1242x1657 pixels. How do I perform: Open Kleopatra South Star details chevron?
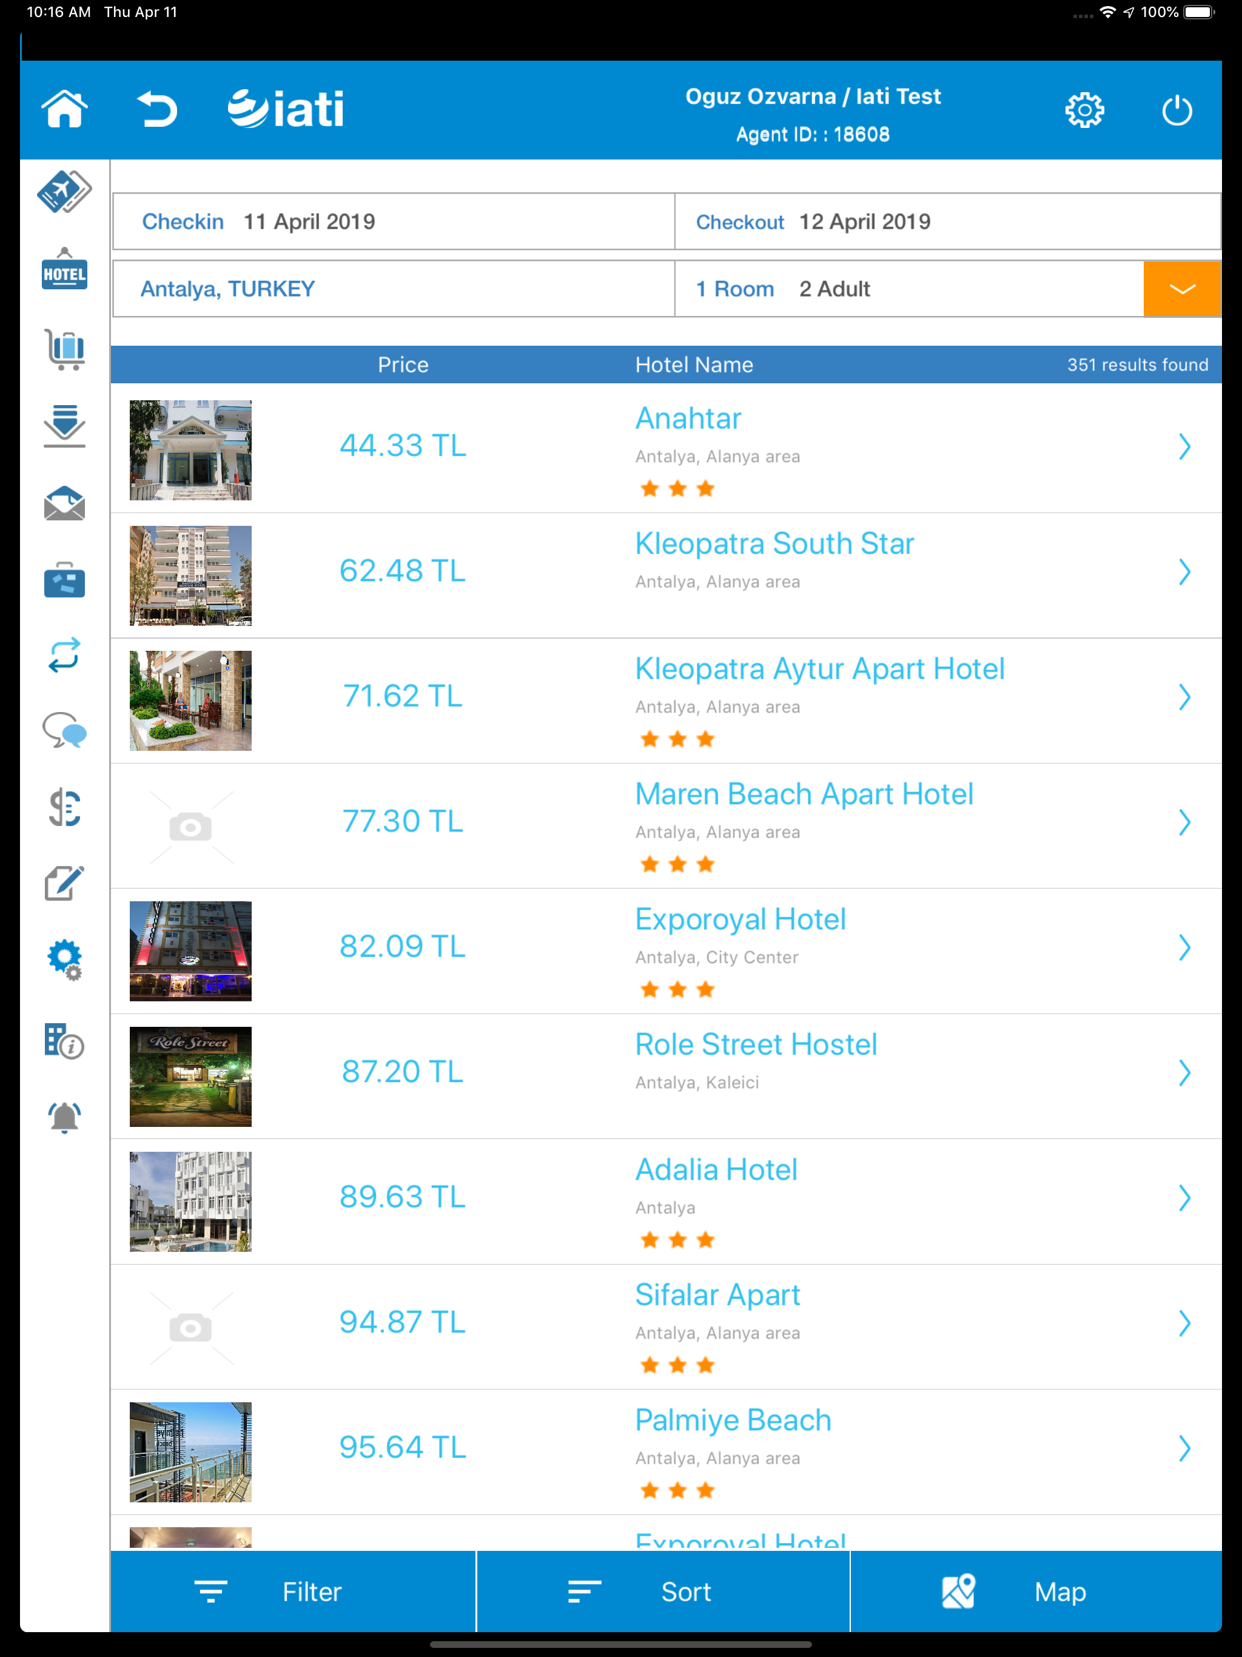pyautogui.click(x=1184, y=573)
